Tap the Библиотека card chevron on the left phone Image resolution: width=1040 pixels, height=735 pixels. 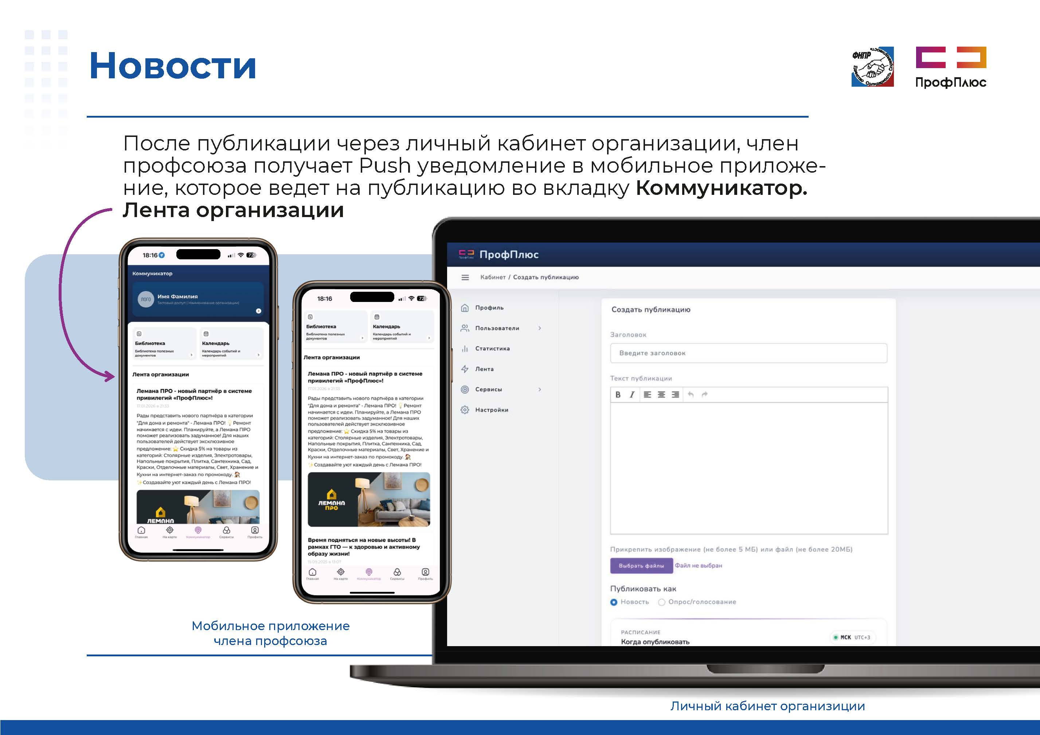[x=192, y=355]
